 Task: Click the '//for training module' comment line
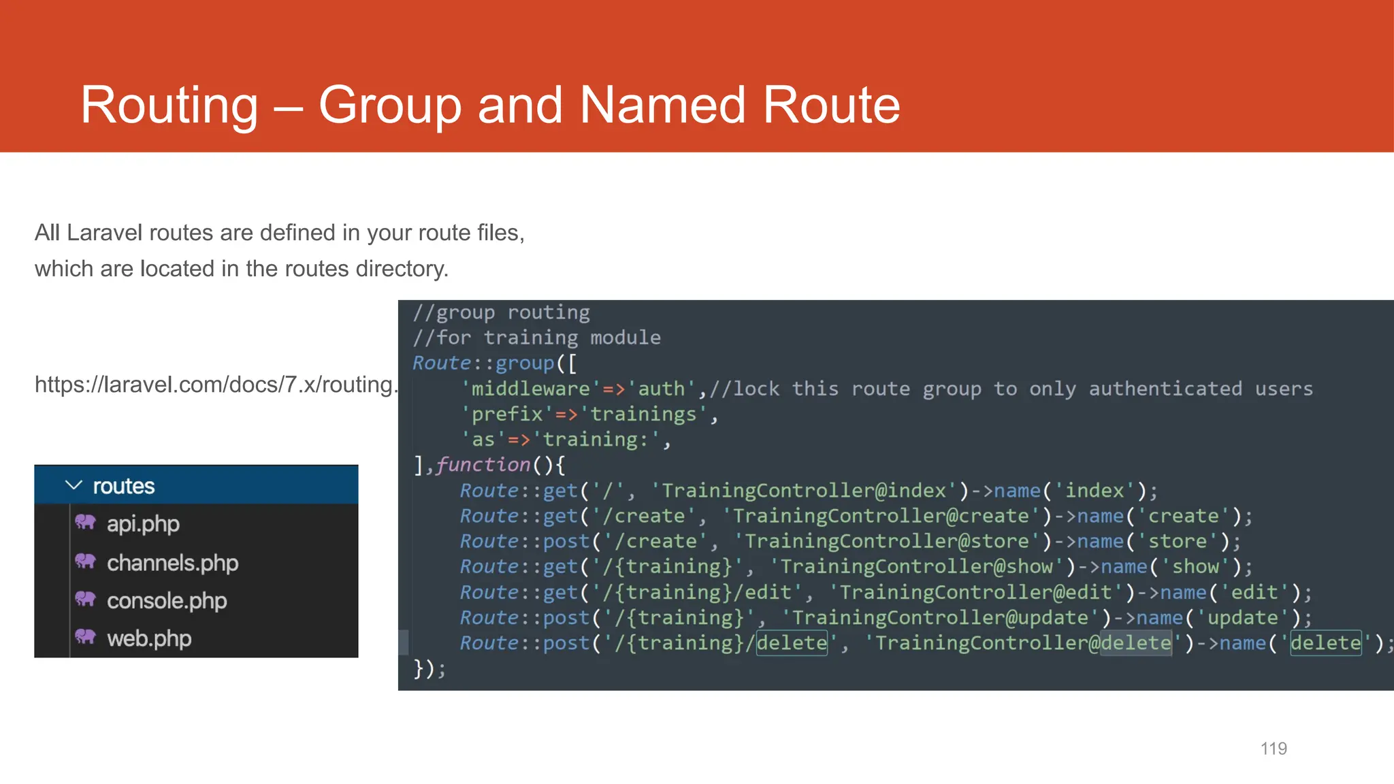pyautogui.click(x=536, y=338)
